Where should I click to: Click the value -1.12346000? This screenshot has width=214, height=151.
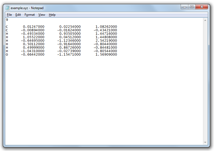[x=69, y=41]
